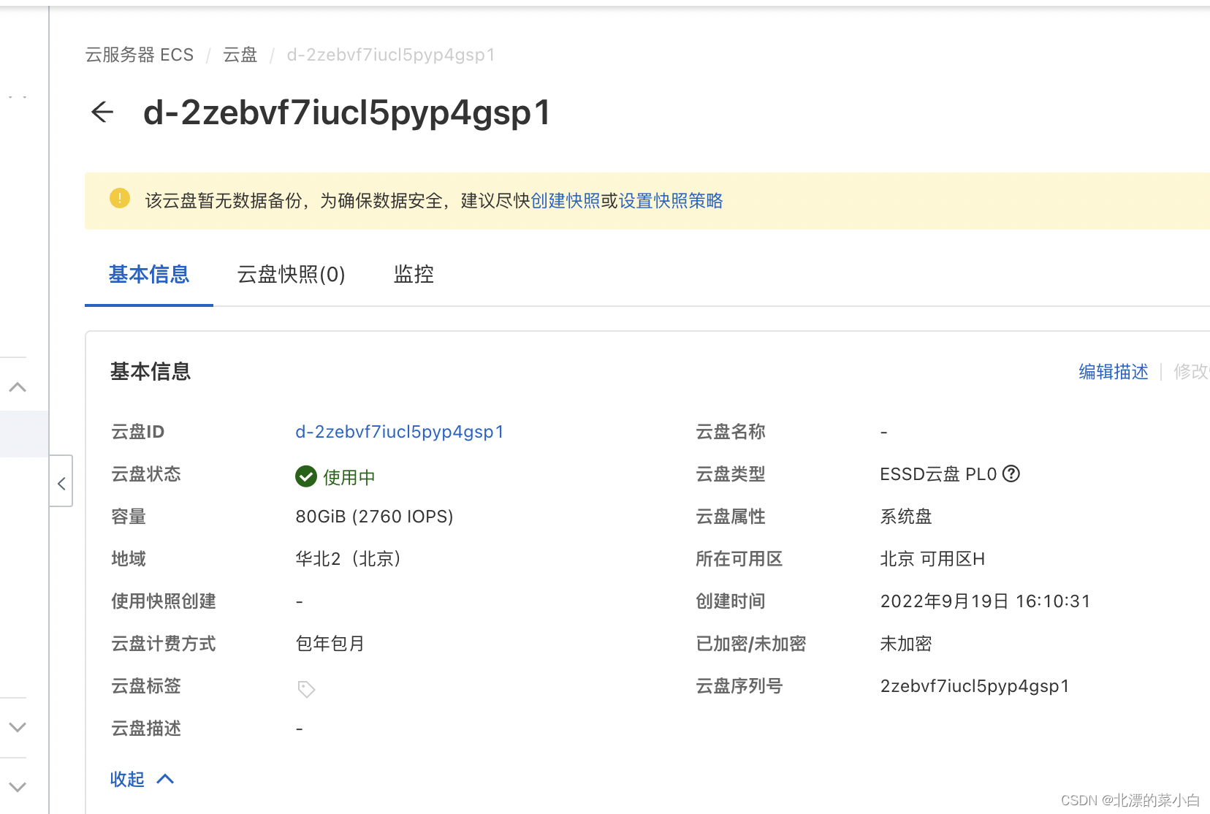1210x814 pixels.
Task: Open 云服务器 ECS breadcrumb
Action: coord(140,55)
